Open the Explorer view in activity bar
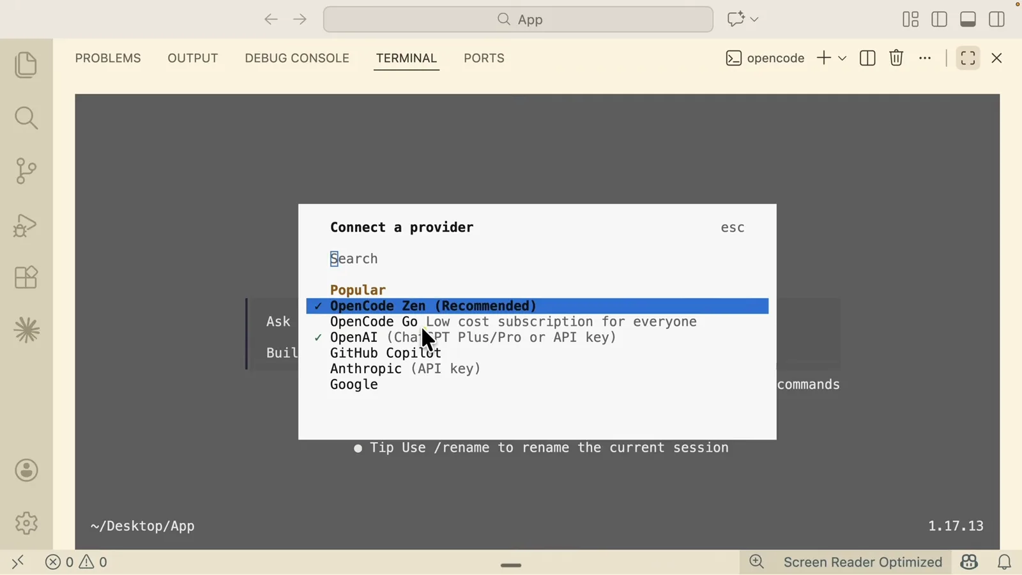 pyautogui.click(x=26, y=65)
